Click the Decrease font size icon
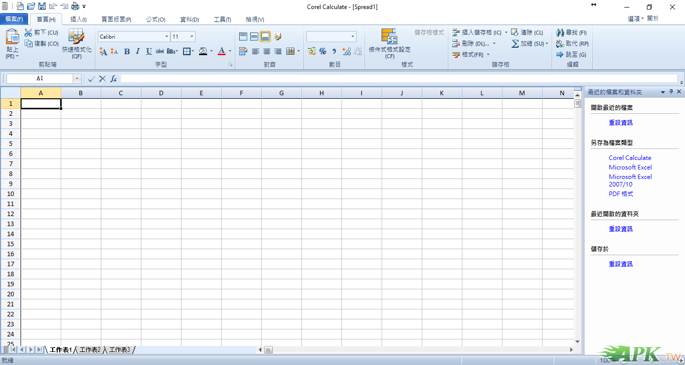This screenshot has height=365, width=685. [x=114, y=51]
